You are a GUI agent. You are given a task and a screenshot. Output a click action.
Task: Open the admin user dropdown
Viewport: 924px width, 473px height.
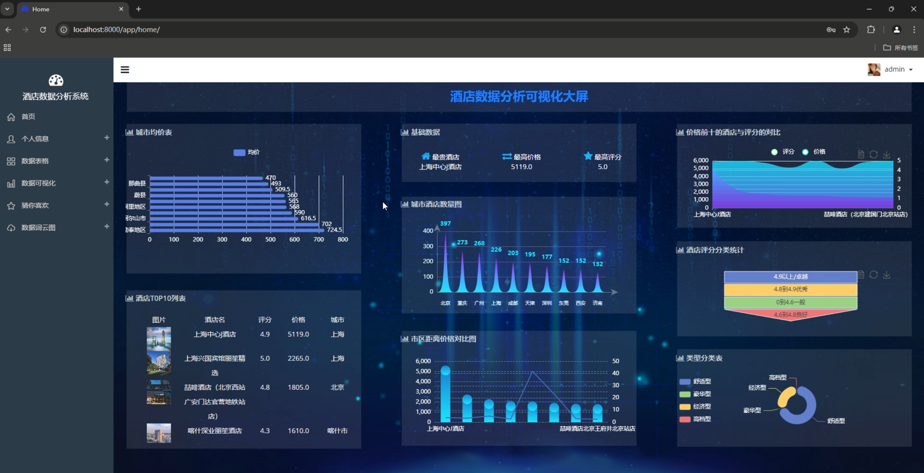tap(890, 69)
